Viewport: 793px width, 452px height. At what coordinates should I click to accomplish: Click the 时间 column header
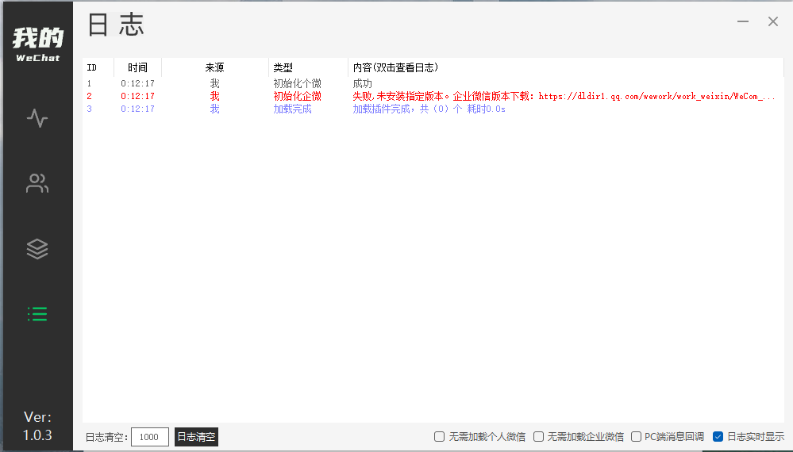(137, 67)
